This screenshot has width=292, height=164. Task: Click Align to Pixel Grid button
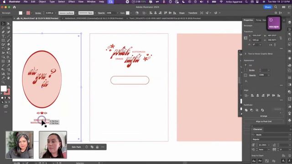point(264,122)
